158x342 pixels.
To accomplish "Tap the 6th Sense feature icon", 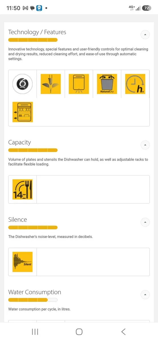I will pyautogui.click(x=23, y=84).
